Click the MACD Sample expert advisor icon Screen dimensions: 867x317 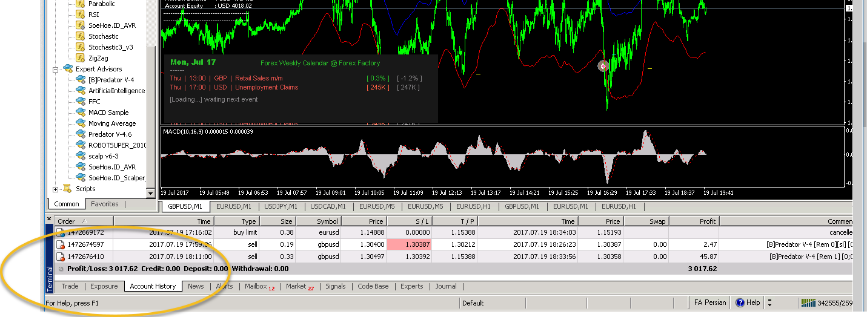pyautogui.click(x=80, y=113)
